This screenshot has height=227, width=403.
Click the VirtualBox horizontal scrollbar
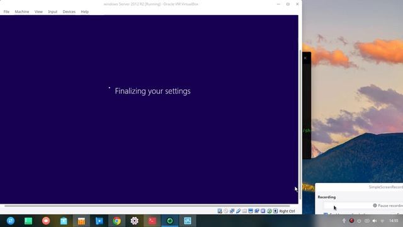click(x=147, y=206)
